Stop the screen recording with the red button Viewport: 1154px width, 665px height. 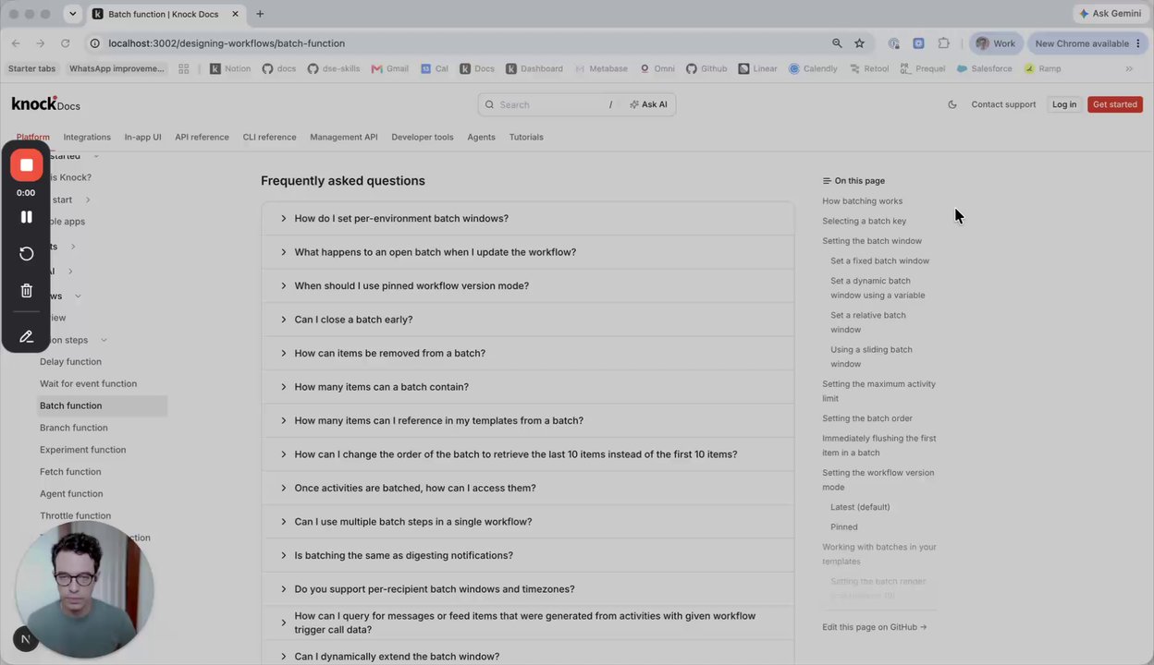click(x=26, y=165)
